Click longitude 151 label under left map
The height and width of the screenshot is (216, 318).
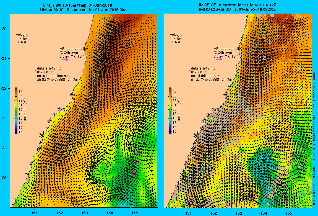35,213
